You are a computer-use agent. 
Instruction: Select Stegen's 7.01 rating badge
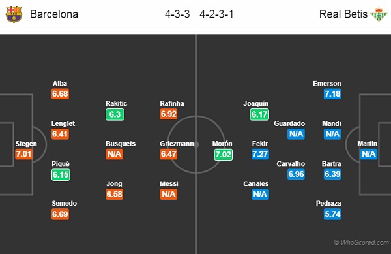click(24, 154)
